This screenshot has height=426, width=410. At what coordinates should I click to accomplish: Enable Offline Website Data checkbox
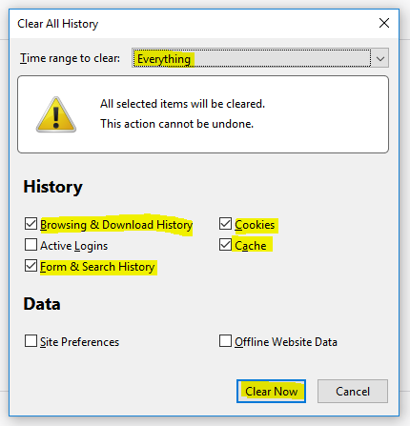point(225,341)
